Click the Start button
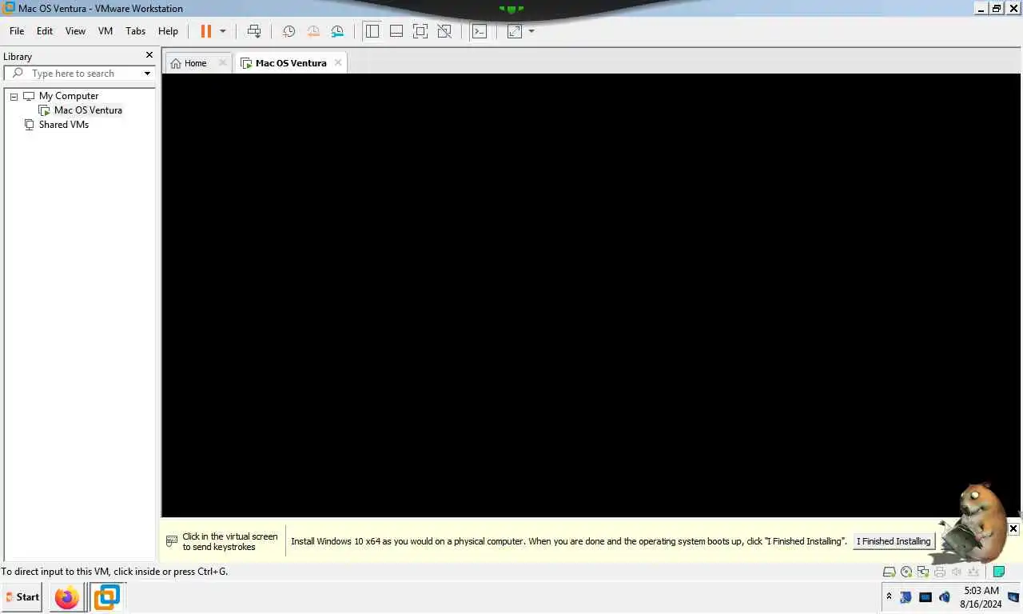The height and width of the screenshot is (614, 1023). click(22, 597)
